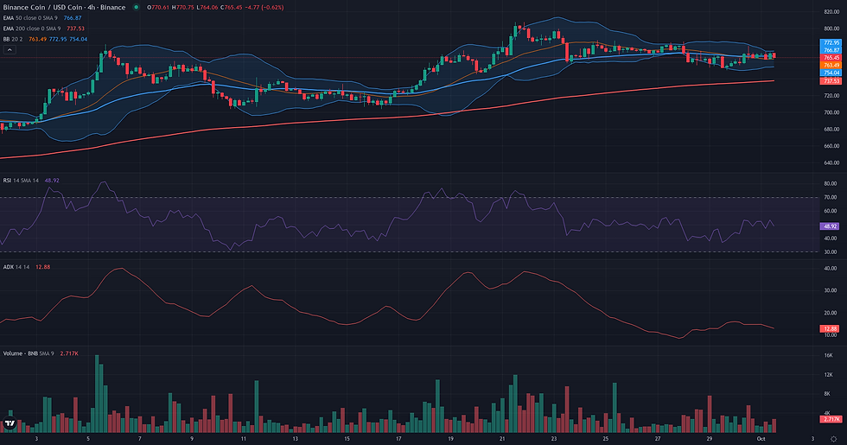Select the RSI 14 SMA 14 legend

pos(31,181)
